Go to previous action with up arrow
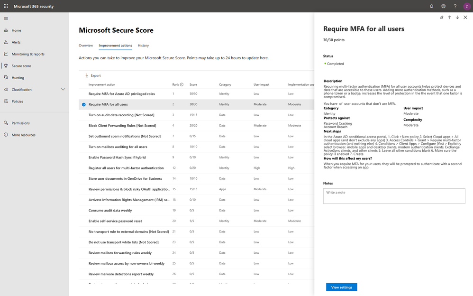 point(449,17)
